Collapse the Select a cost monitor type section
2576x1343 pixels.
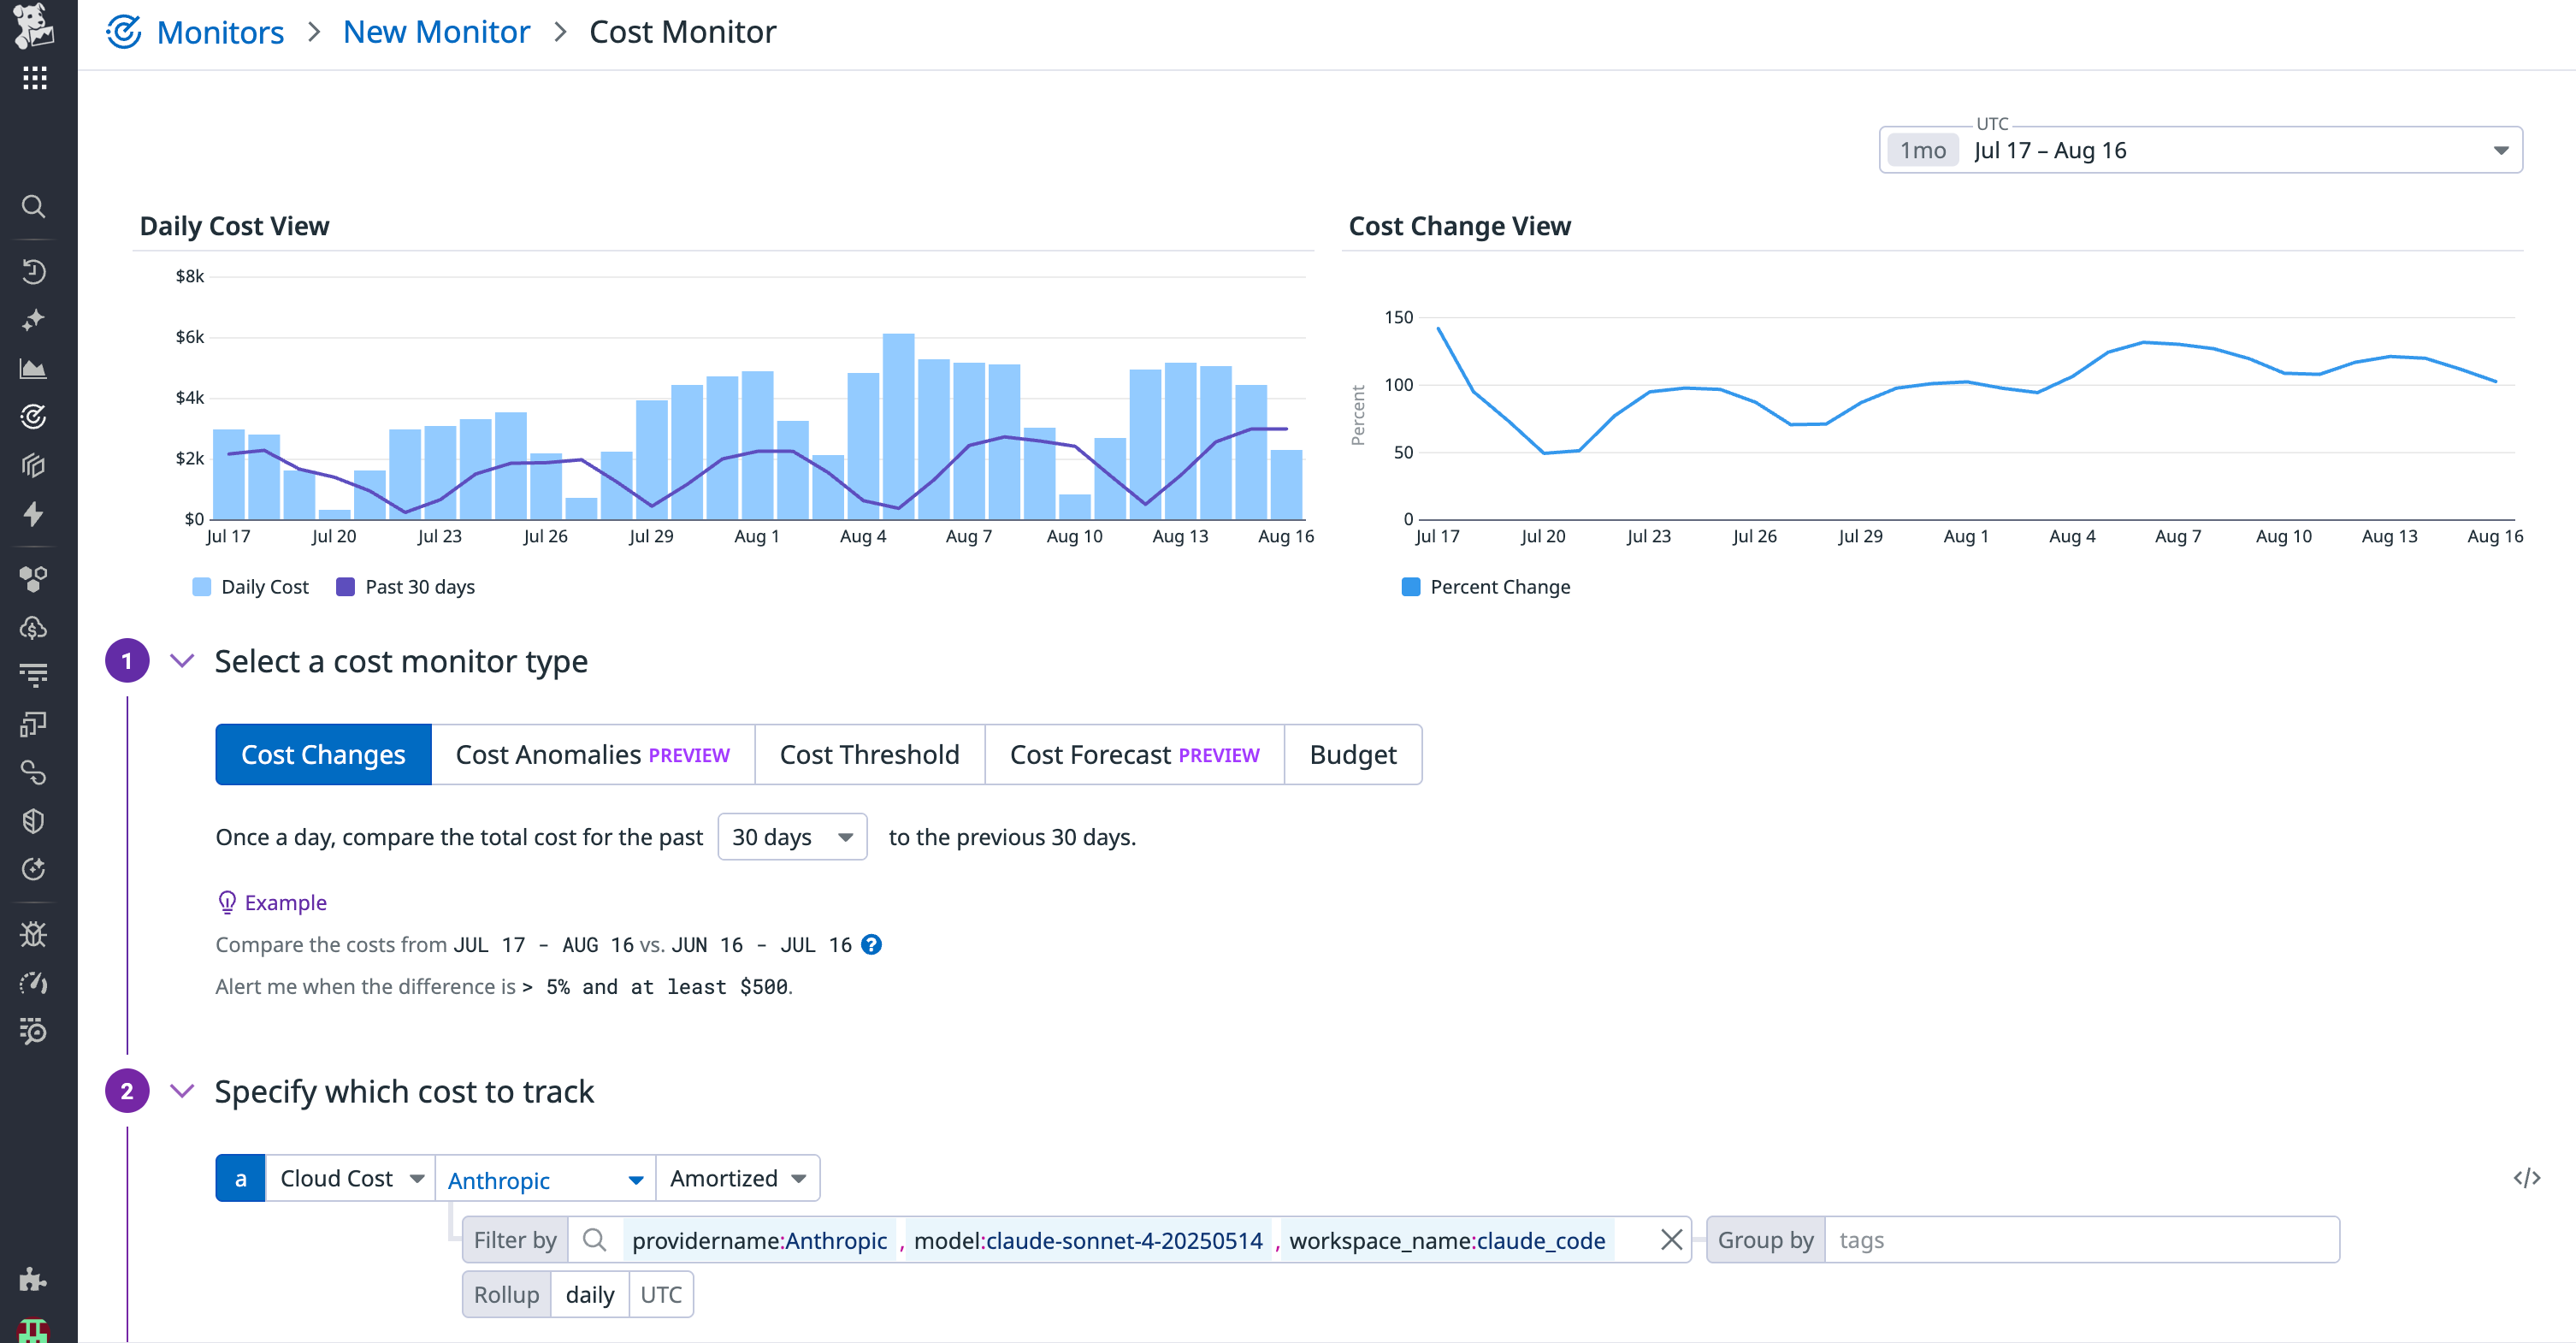182,660
